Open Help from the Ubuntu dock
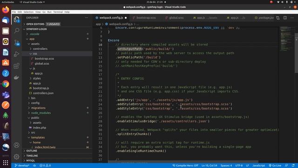Screen dimensions: 298x168 [6, 73]
